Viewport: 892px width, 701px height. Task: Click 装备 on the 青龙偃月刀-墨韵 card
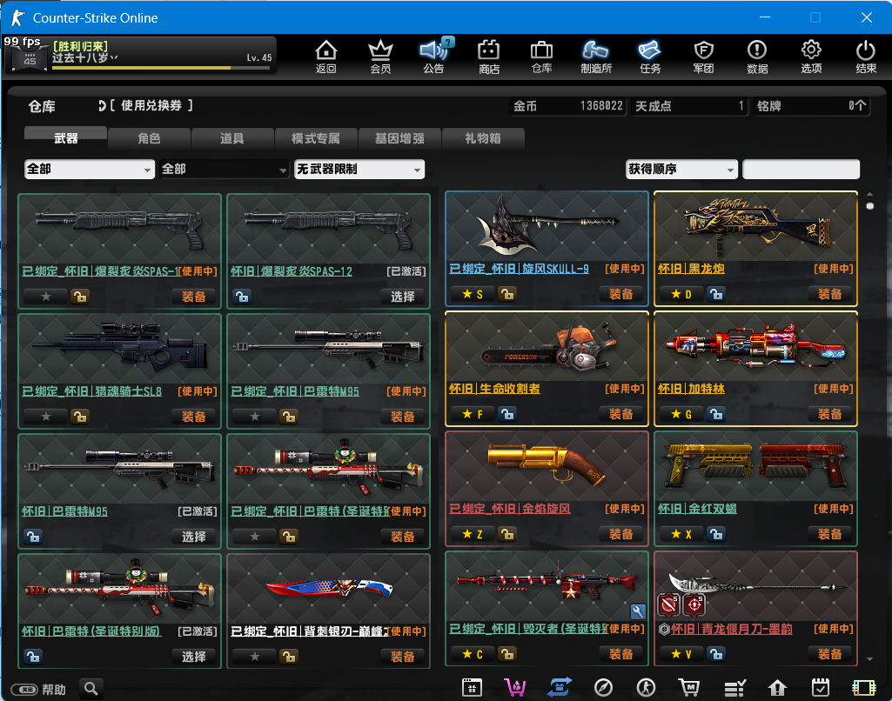[x=830, y=654]
